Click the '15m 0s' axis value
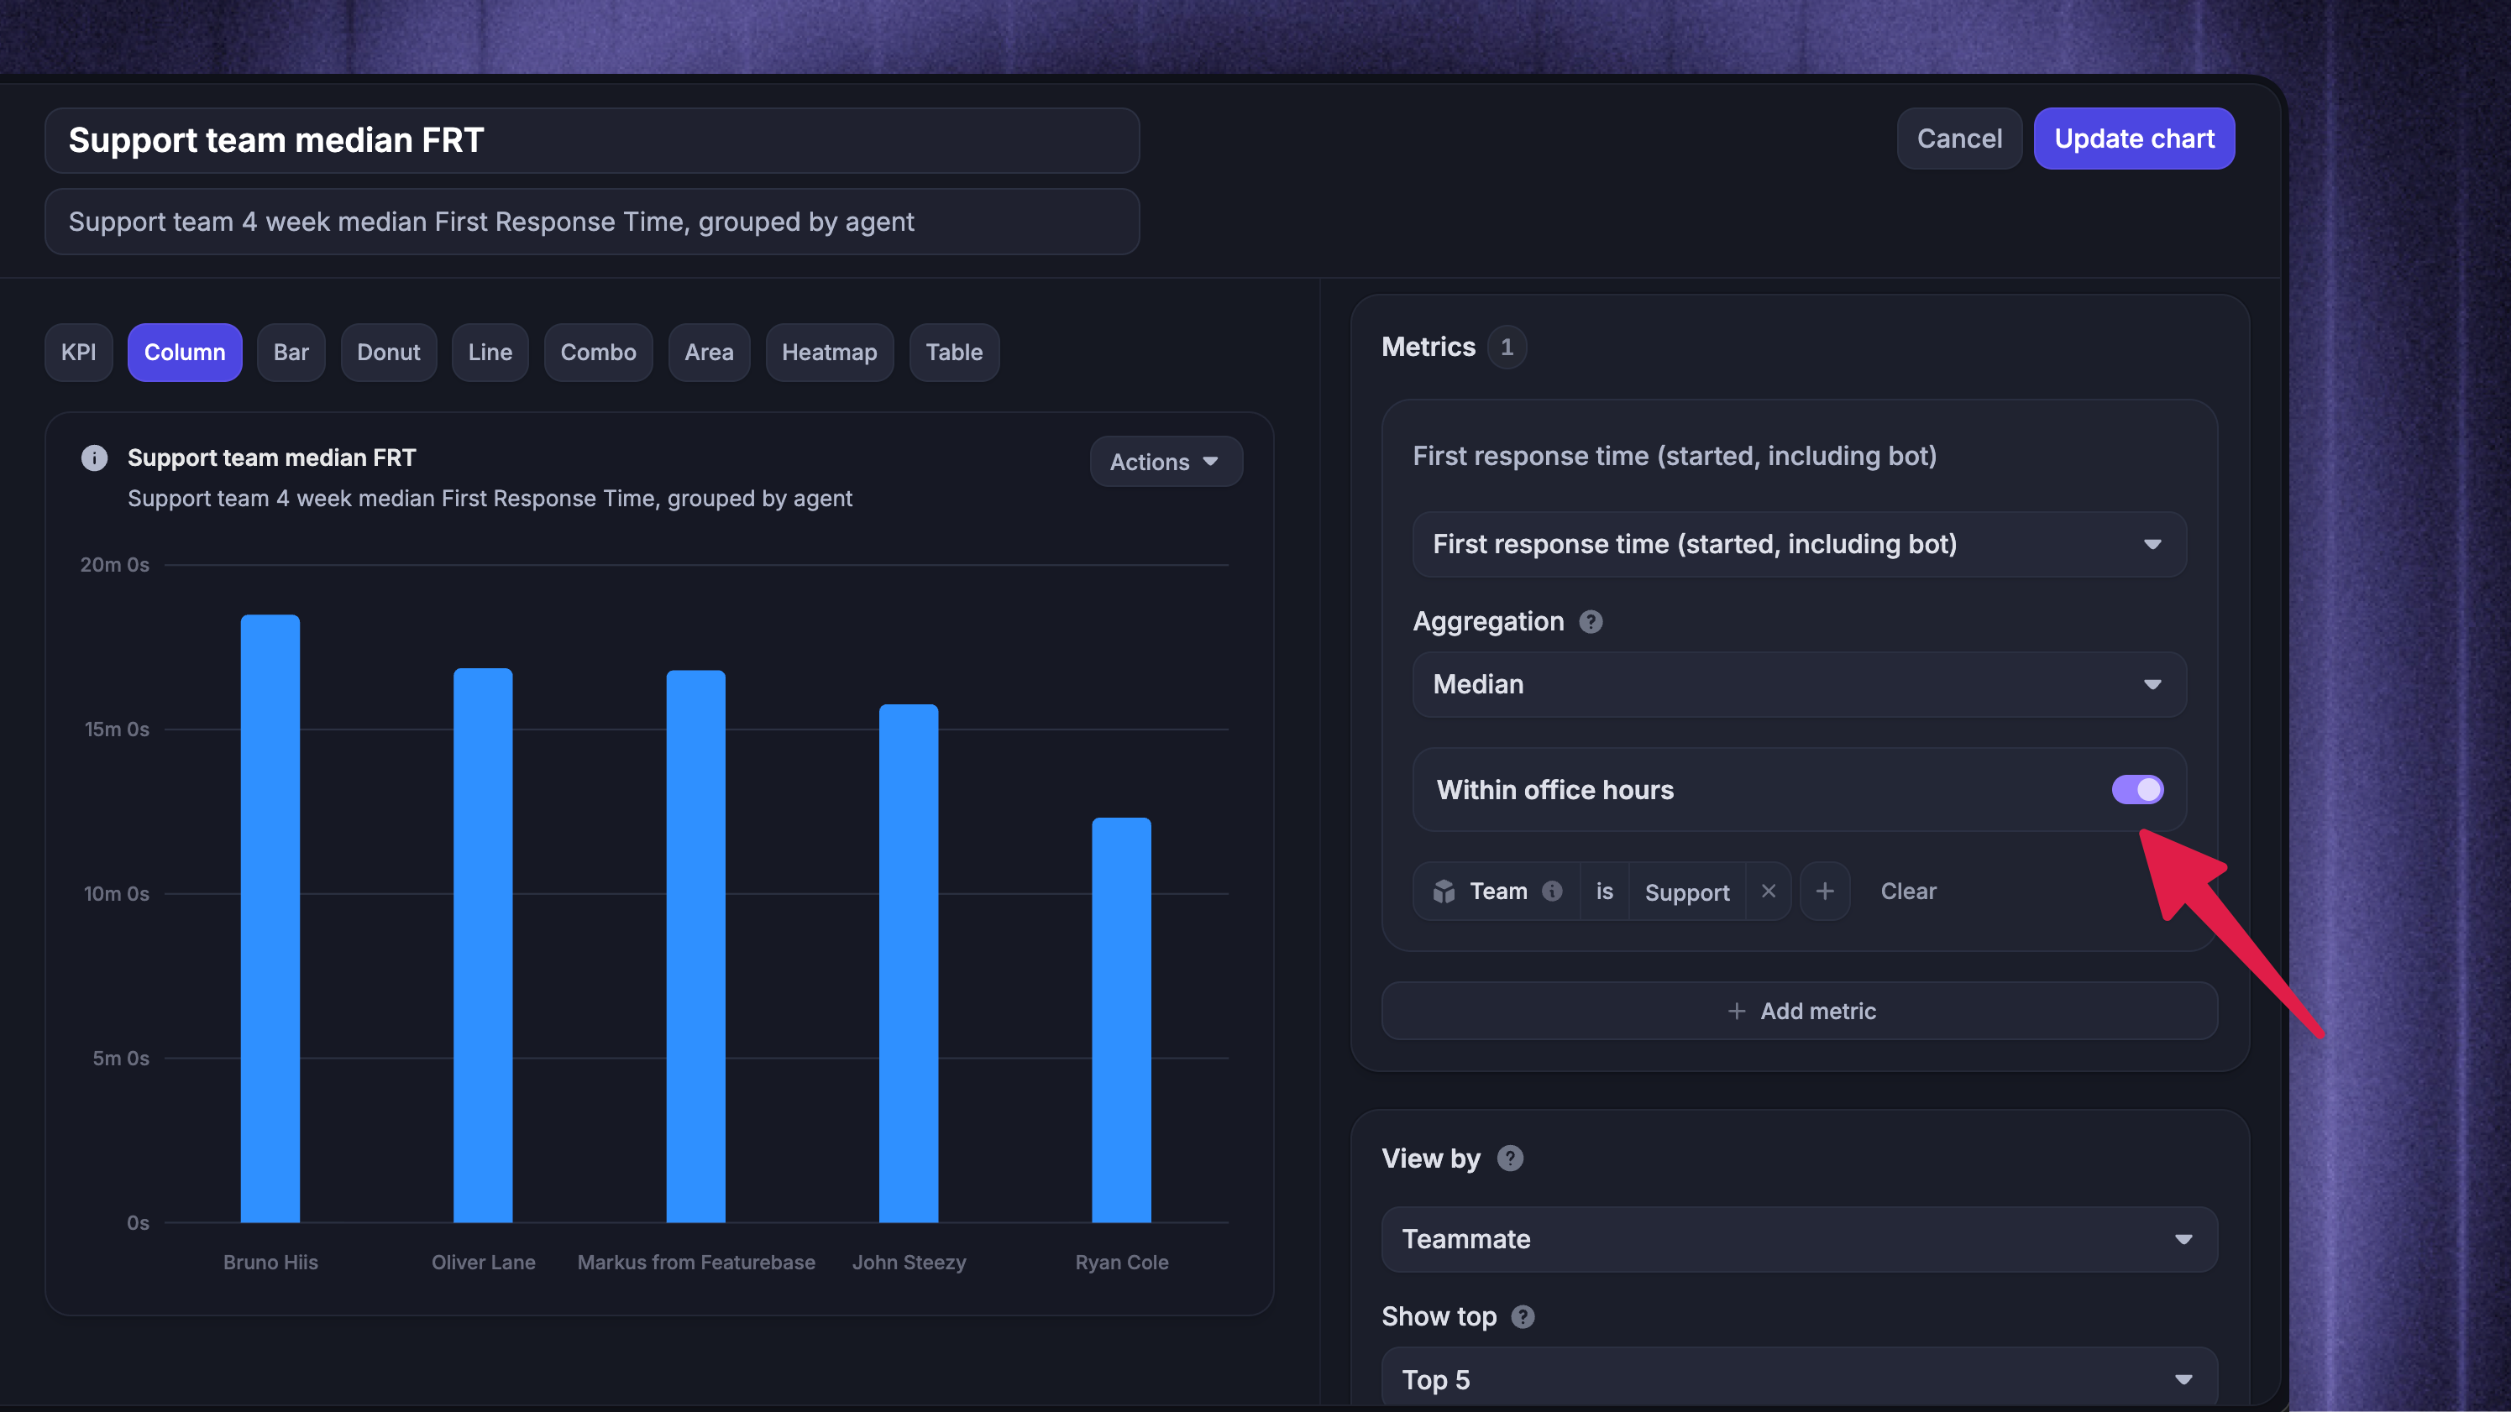Image resolution: width=2511 pixels, height=1412 pixels. tap(117, 730)
